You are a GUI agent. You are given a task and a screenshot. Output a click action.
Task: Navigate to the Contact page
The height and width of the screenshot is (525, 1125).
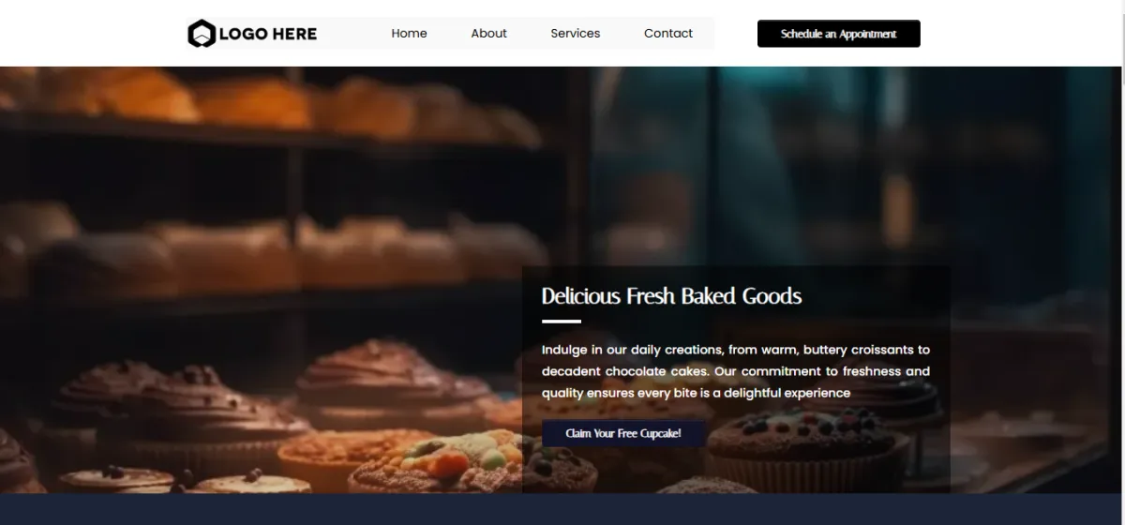[x=668, y=33]
